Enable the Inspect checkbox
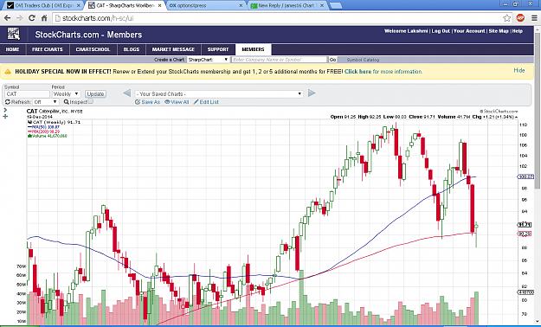The image size is (541, 327). pyautogui.click(x=90, y=101)
